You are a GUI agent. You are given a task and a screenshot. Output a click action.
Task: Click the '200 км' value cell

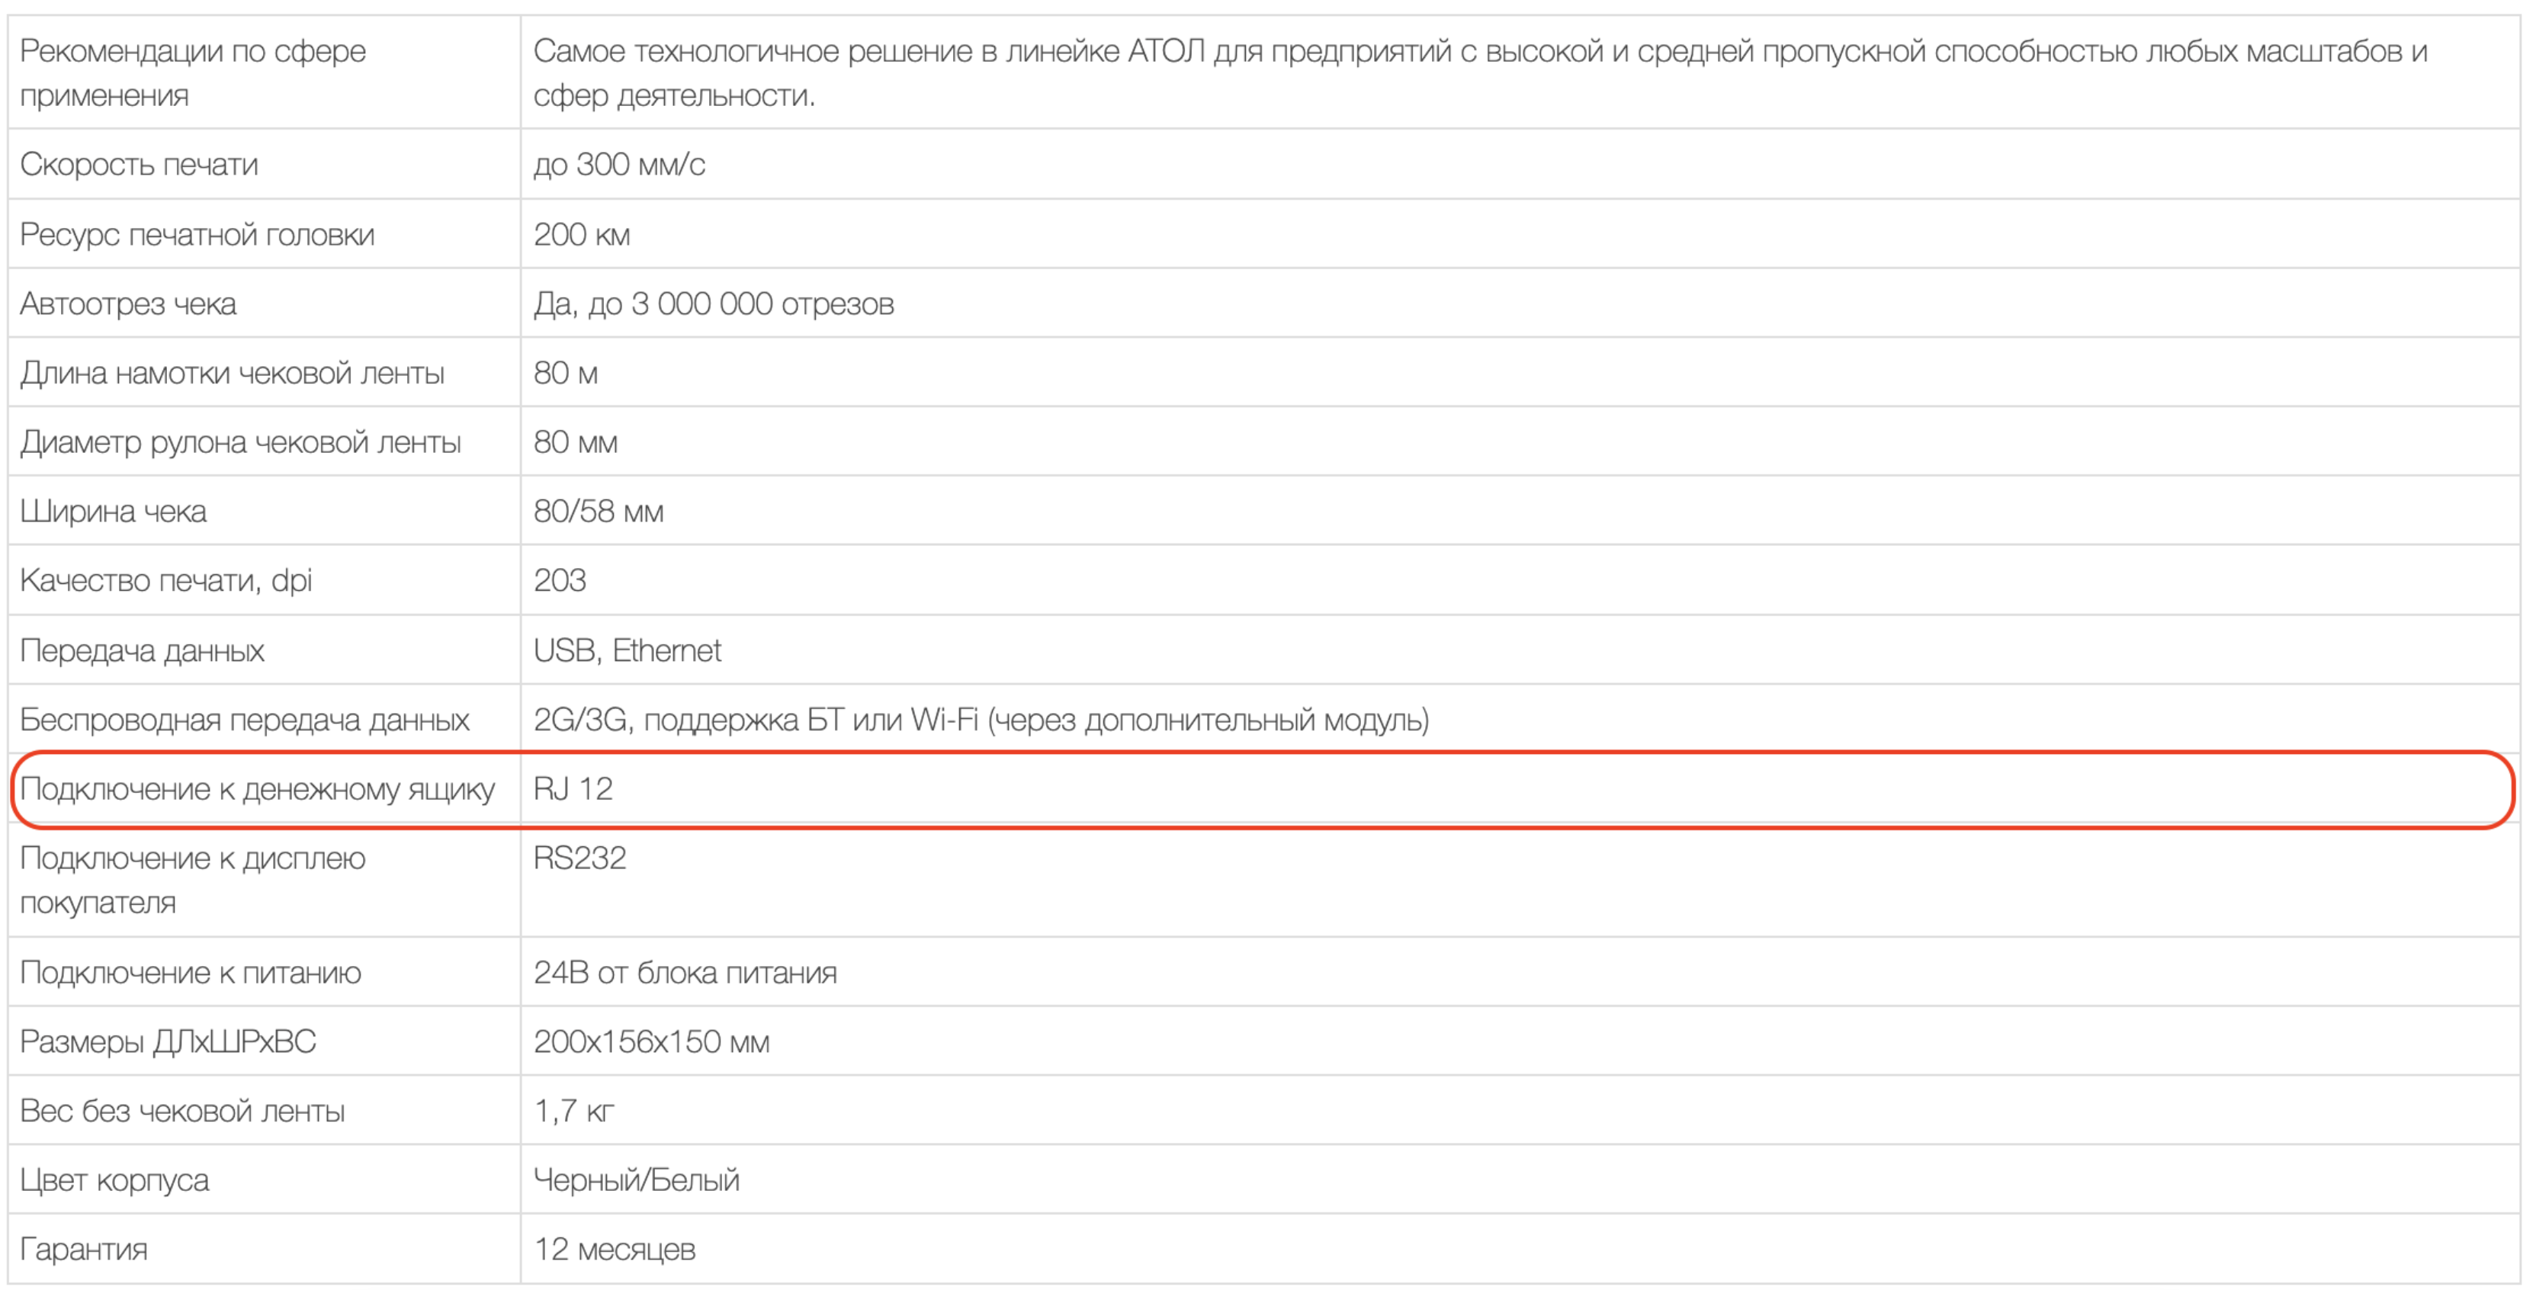point(582,234)
